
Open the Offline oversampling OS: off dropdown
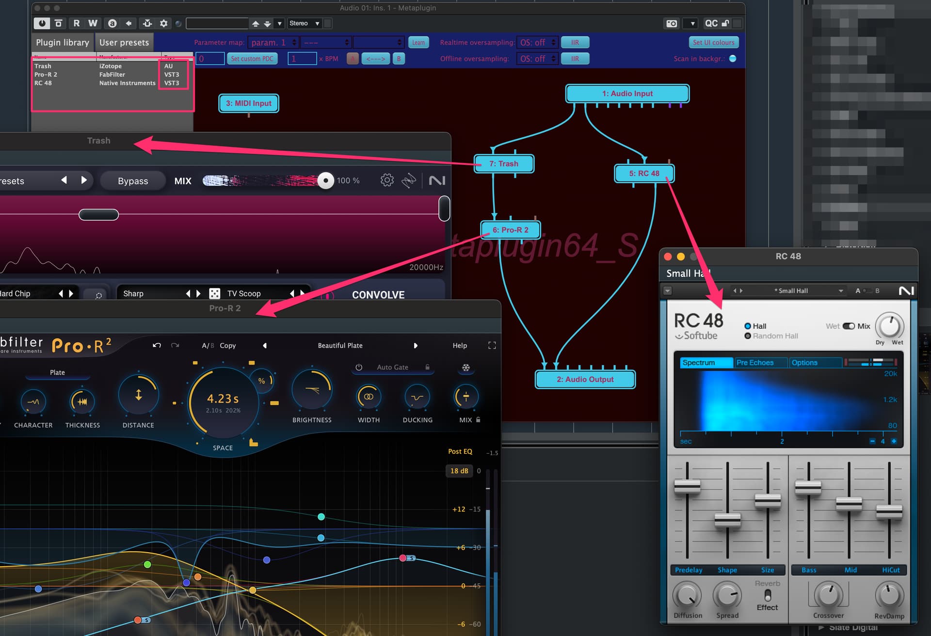[537, 59]
